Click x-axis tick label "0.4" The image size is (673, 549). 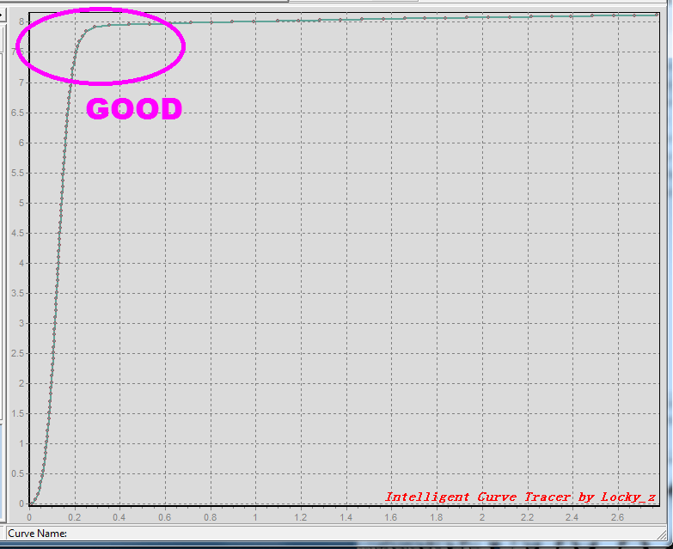pyautogui.click(x=119, y=517)
